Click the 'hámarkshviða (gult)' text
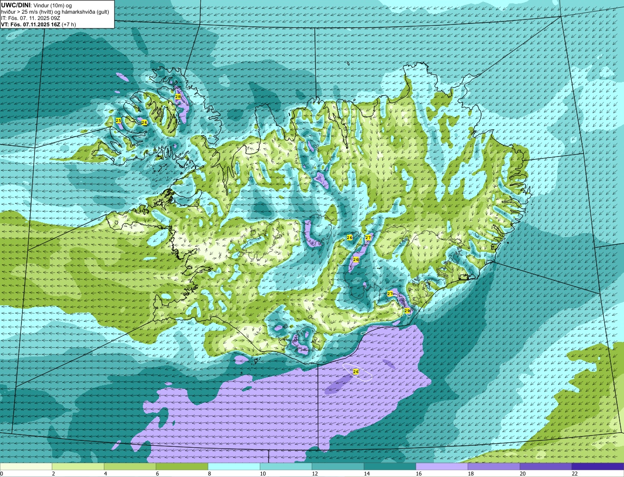Viewport: 624px width, 477px height. click(x=85, y=11)
